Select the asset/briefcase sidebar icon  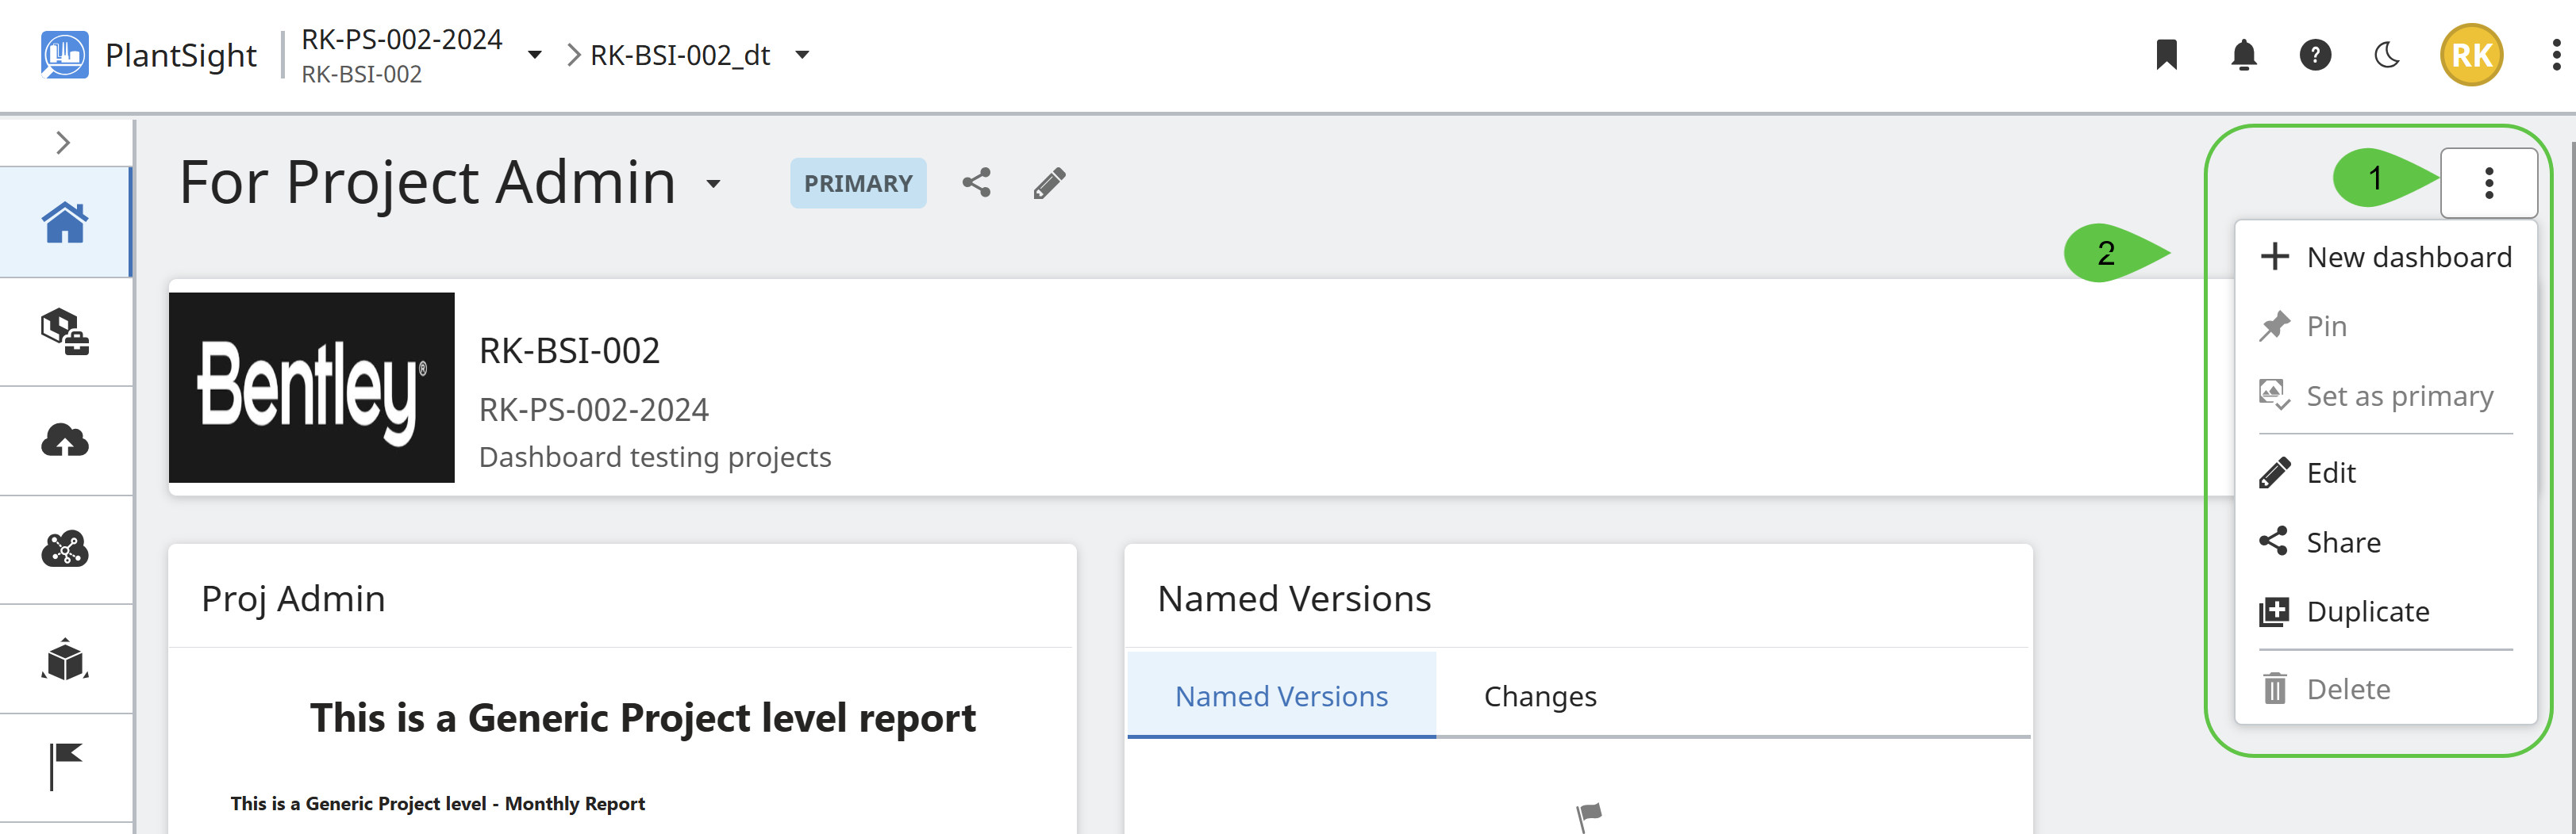coord(66,331)
